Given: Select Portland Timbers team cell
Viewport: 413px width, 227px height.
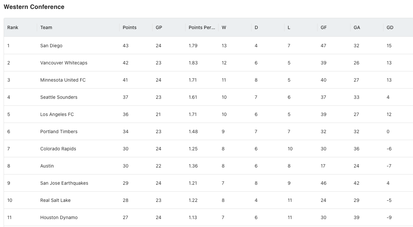Looking at the screenshot, I should pyautogui.click(x=59, y=132).
